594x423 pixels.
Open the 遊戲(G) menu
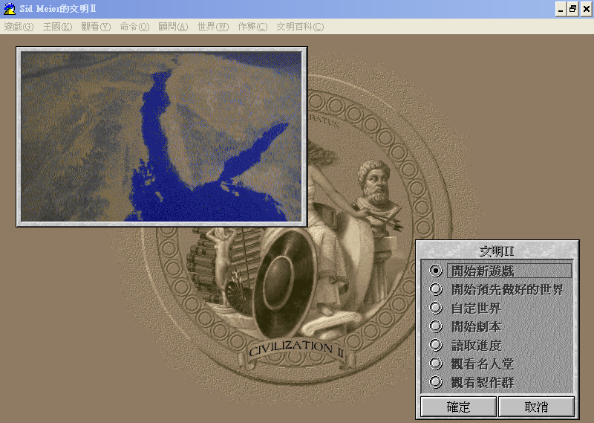coord(19,27)
